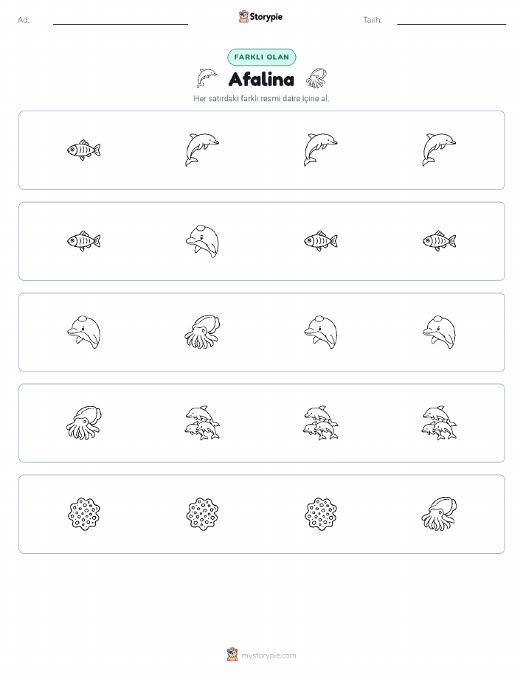This screenshot has height=676, width=523.
Task: Click the Storypie bear logo at the top
Action: click(243, 17)
